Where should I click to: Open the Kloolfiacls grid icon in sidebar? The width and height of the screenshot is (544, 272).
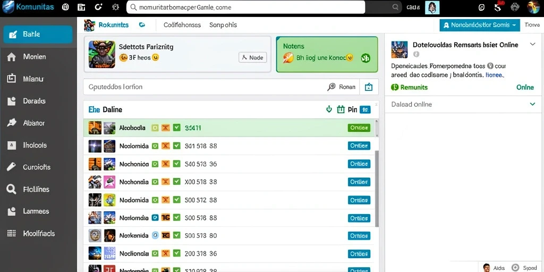pos(12,234)
